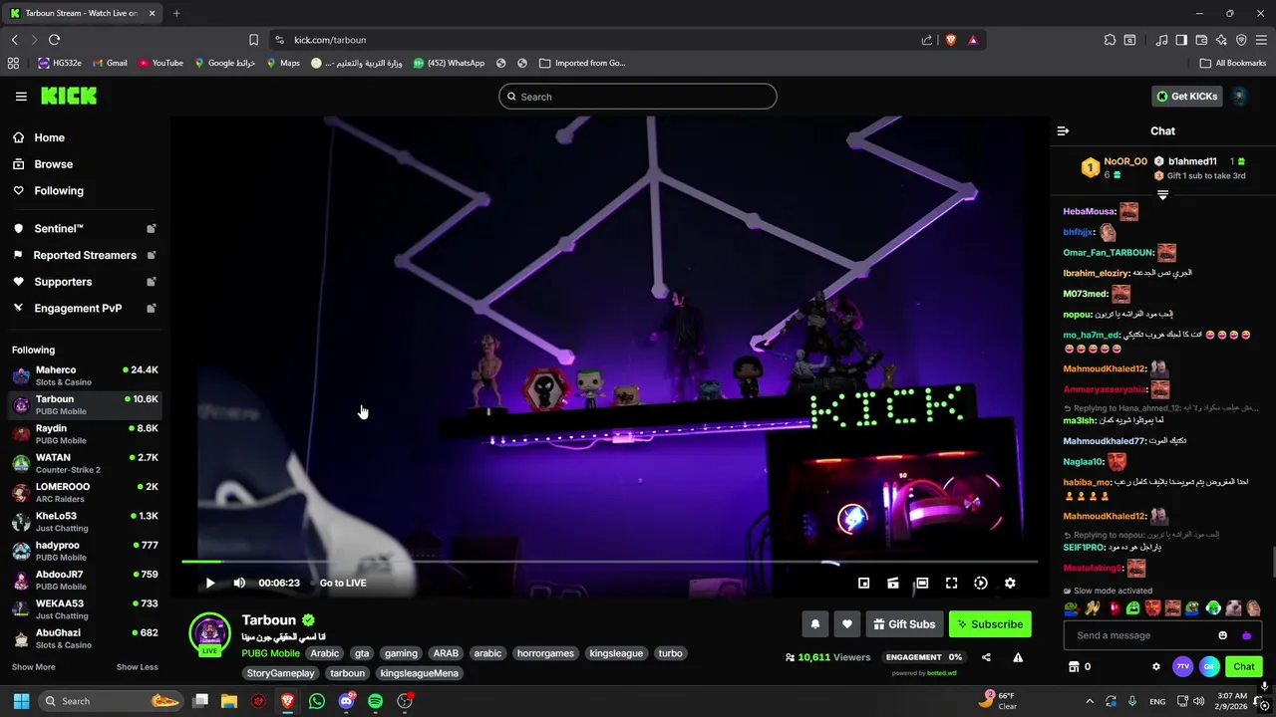Share the stream via share icon
Viewport: 1276px width, 717px height.
pyautogui.click(x=986, y=657)
